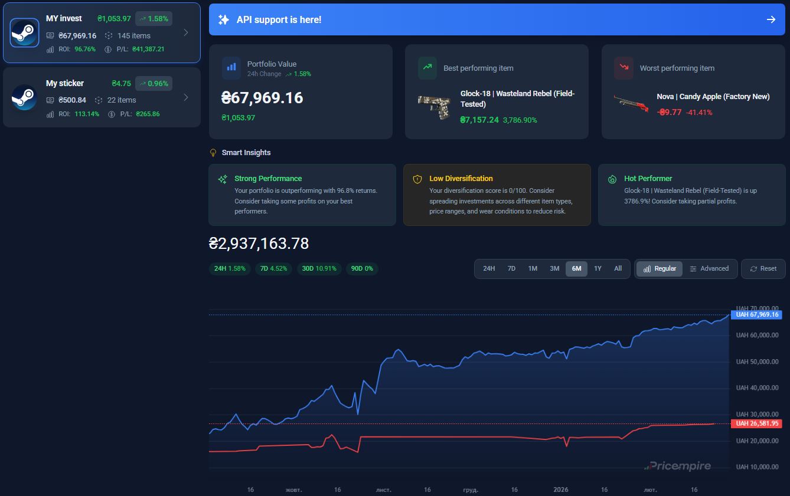Click the Nova Candy Apple shotgun thumbnail
The image size is (790, 496).
point(631,104)
